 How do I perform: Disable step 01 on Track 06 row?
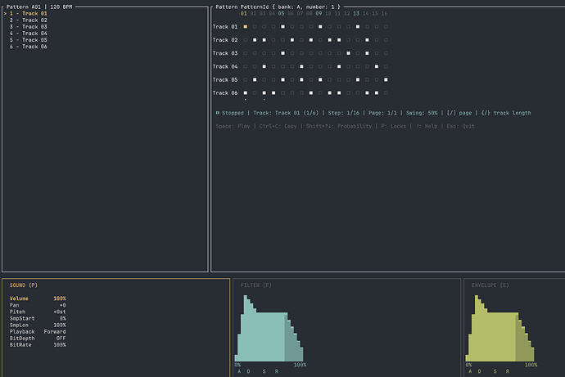pyautogui.click(x=246, y=92)
